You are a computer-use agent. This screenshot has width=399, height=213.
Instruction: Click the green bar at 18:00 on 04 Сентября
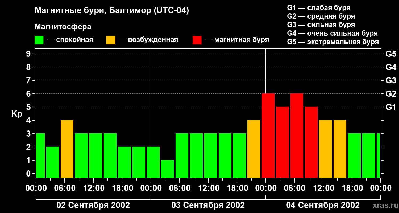click(354, 156)
